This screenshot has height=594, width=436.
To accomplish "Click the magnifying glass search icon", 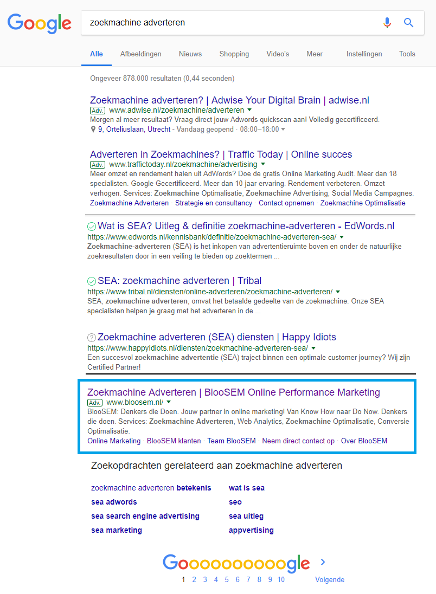I will point(409,23).
